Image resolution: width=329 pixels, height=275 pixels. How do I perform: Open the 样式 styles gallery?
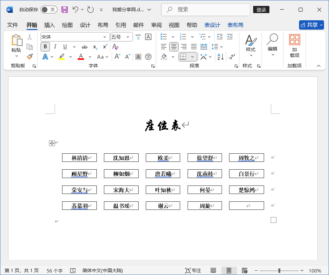[x=251, y=46]
